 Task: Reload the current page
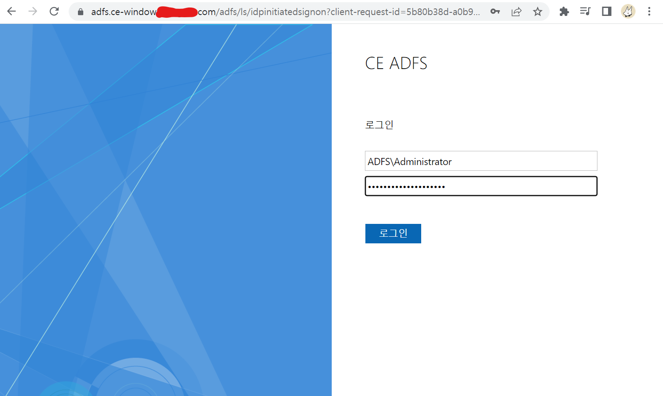point(54,12)
